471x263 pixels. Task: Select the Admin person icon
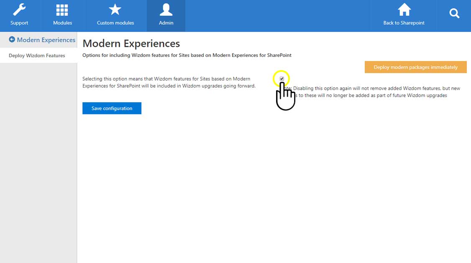(166, 10)
